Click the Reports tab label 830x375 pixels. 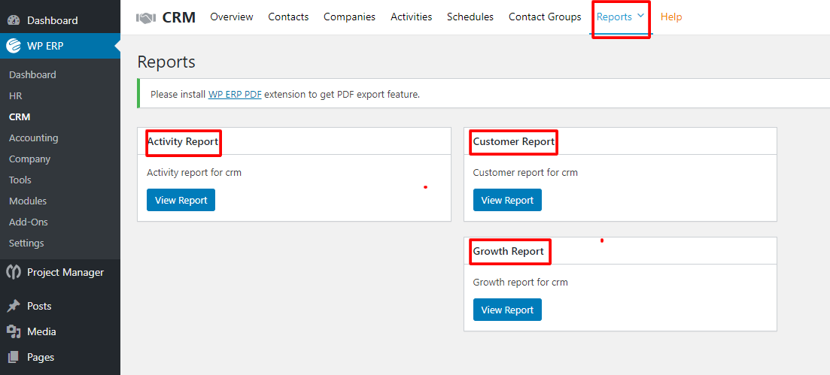tap(614, 17)
